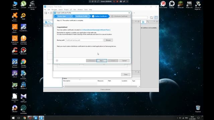Click the Open Perspective icon in Tizen Studio

(151, 18)
